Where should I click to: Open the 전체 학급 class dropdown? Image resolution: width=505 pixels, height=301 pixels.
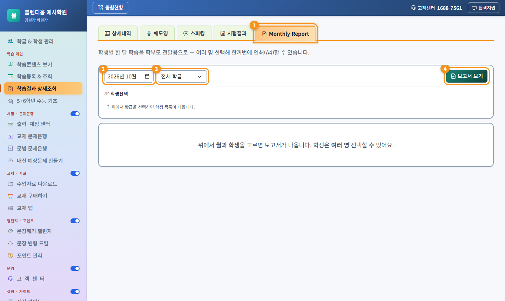[x=182, y=76]
